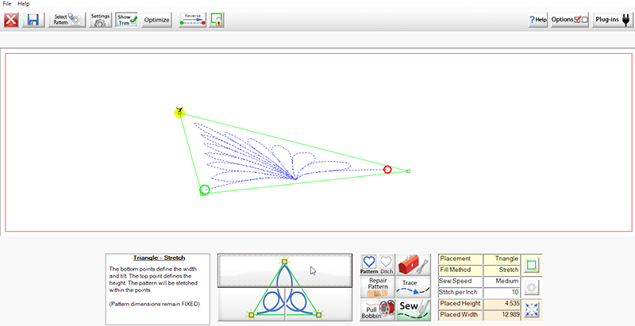Start Trace of the pattern

414,286
